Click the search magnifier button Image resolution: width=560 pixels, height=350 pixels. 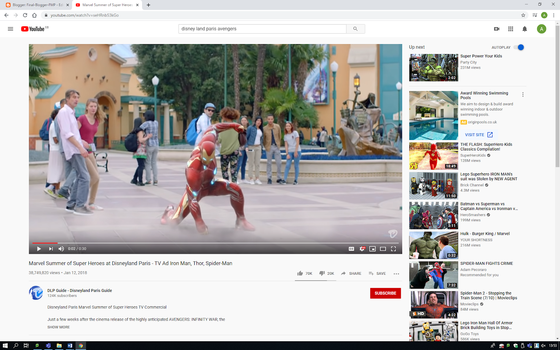click(x=355, y=29)
